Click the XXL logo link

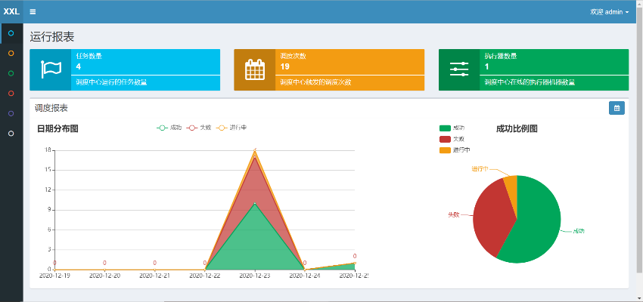click(11, 11)
